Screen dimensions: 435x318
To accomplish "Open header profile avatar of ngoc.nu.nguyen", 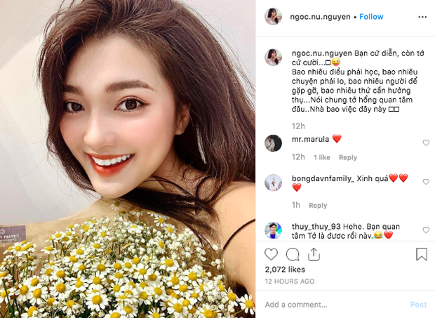I will 273,16.
